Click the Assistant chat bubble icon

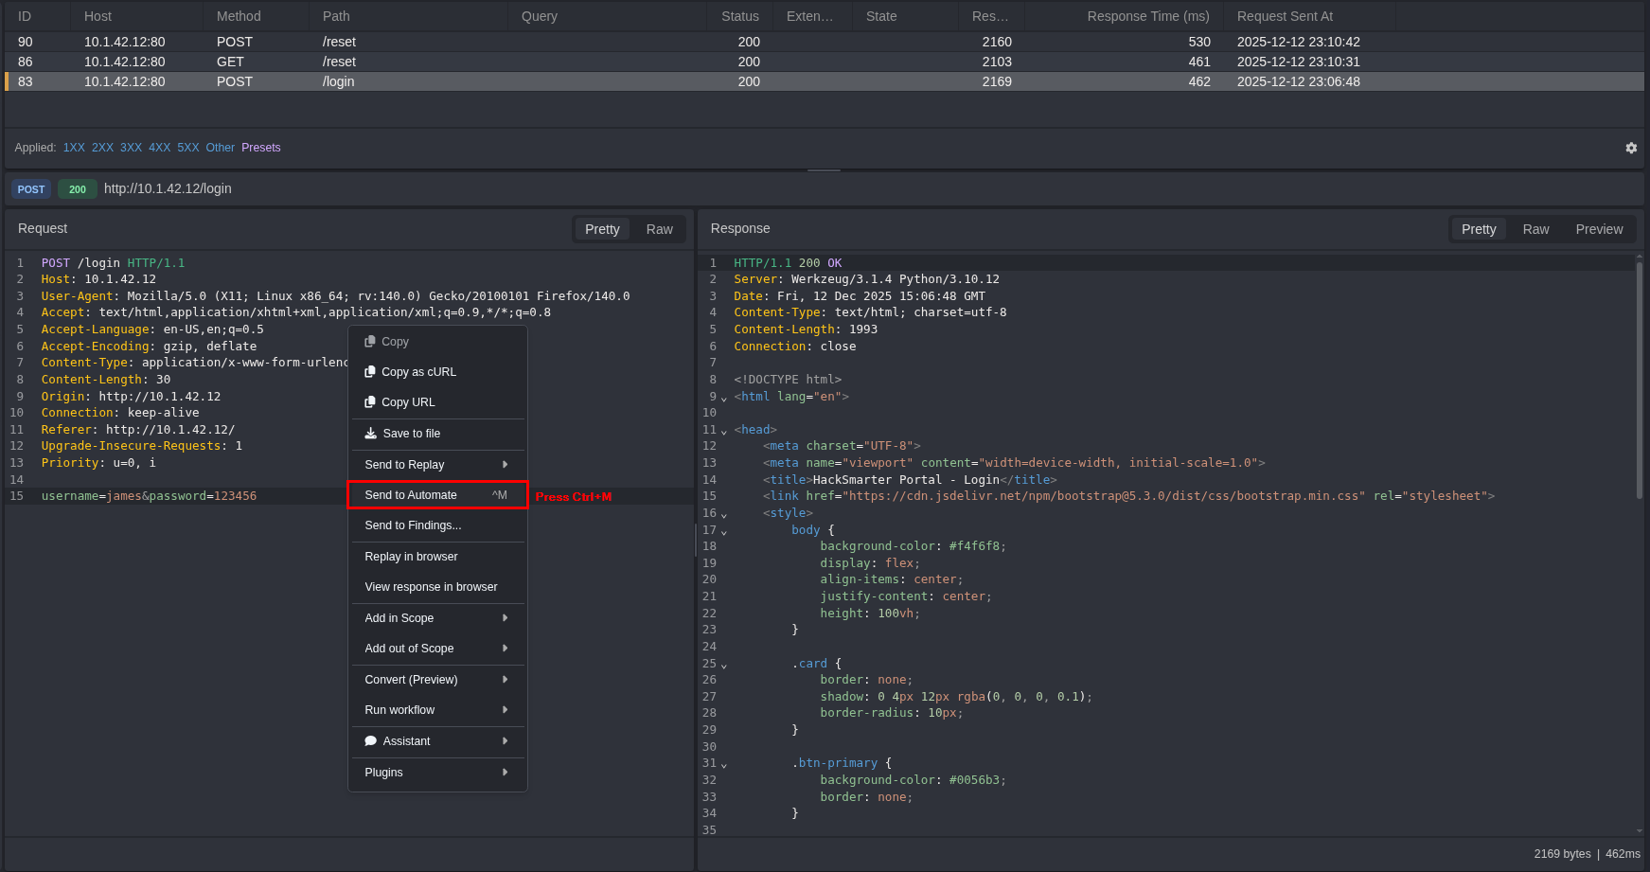[x=371, y=741]
